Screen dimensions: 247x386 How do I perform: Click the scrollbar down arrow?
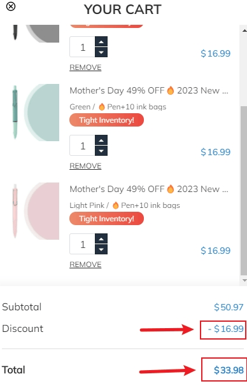(244, 280)
